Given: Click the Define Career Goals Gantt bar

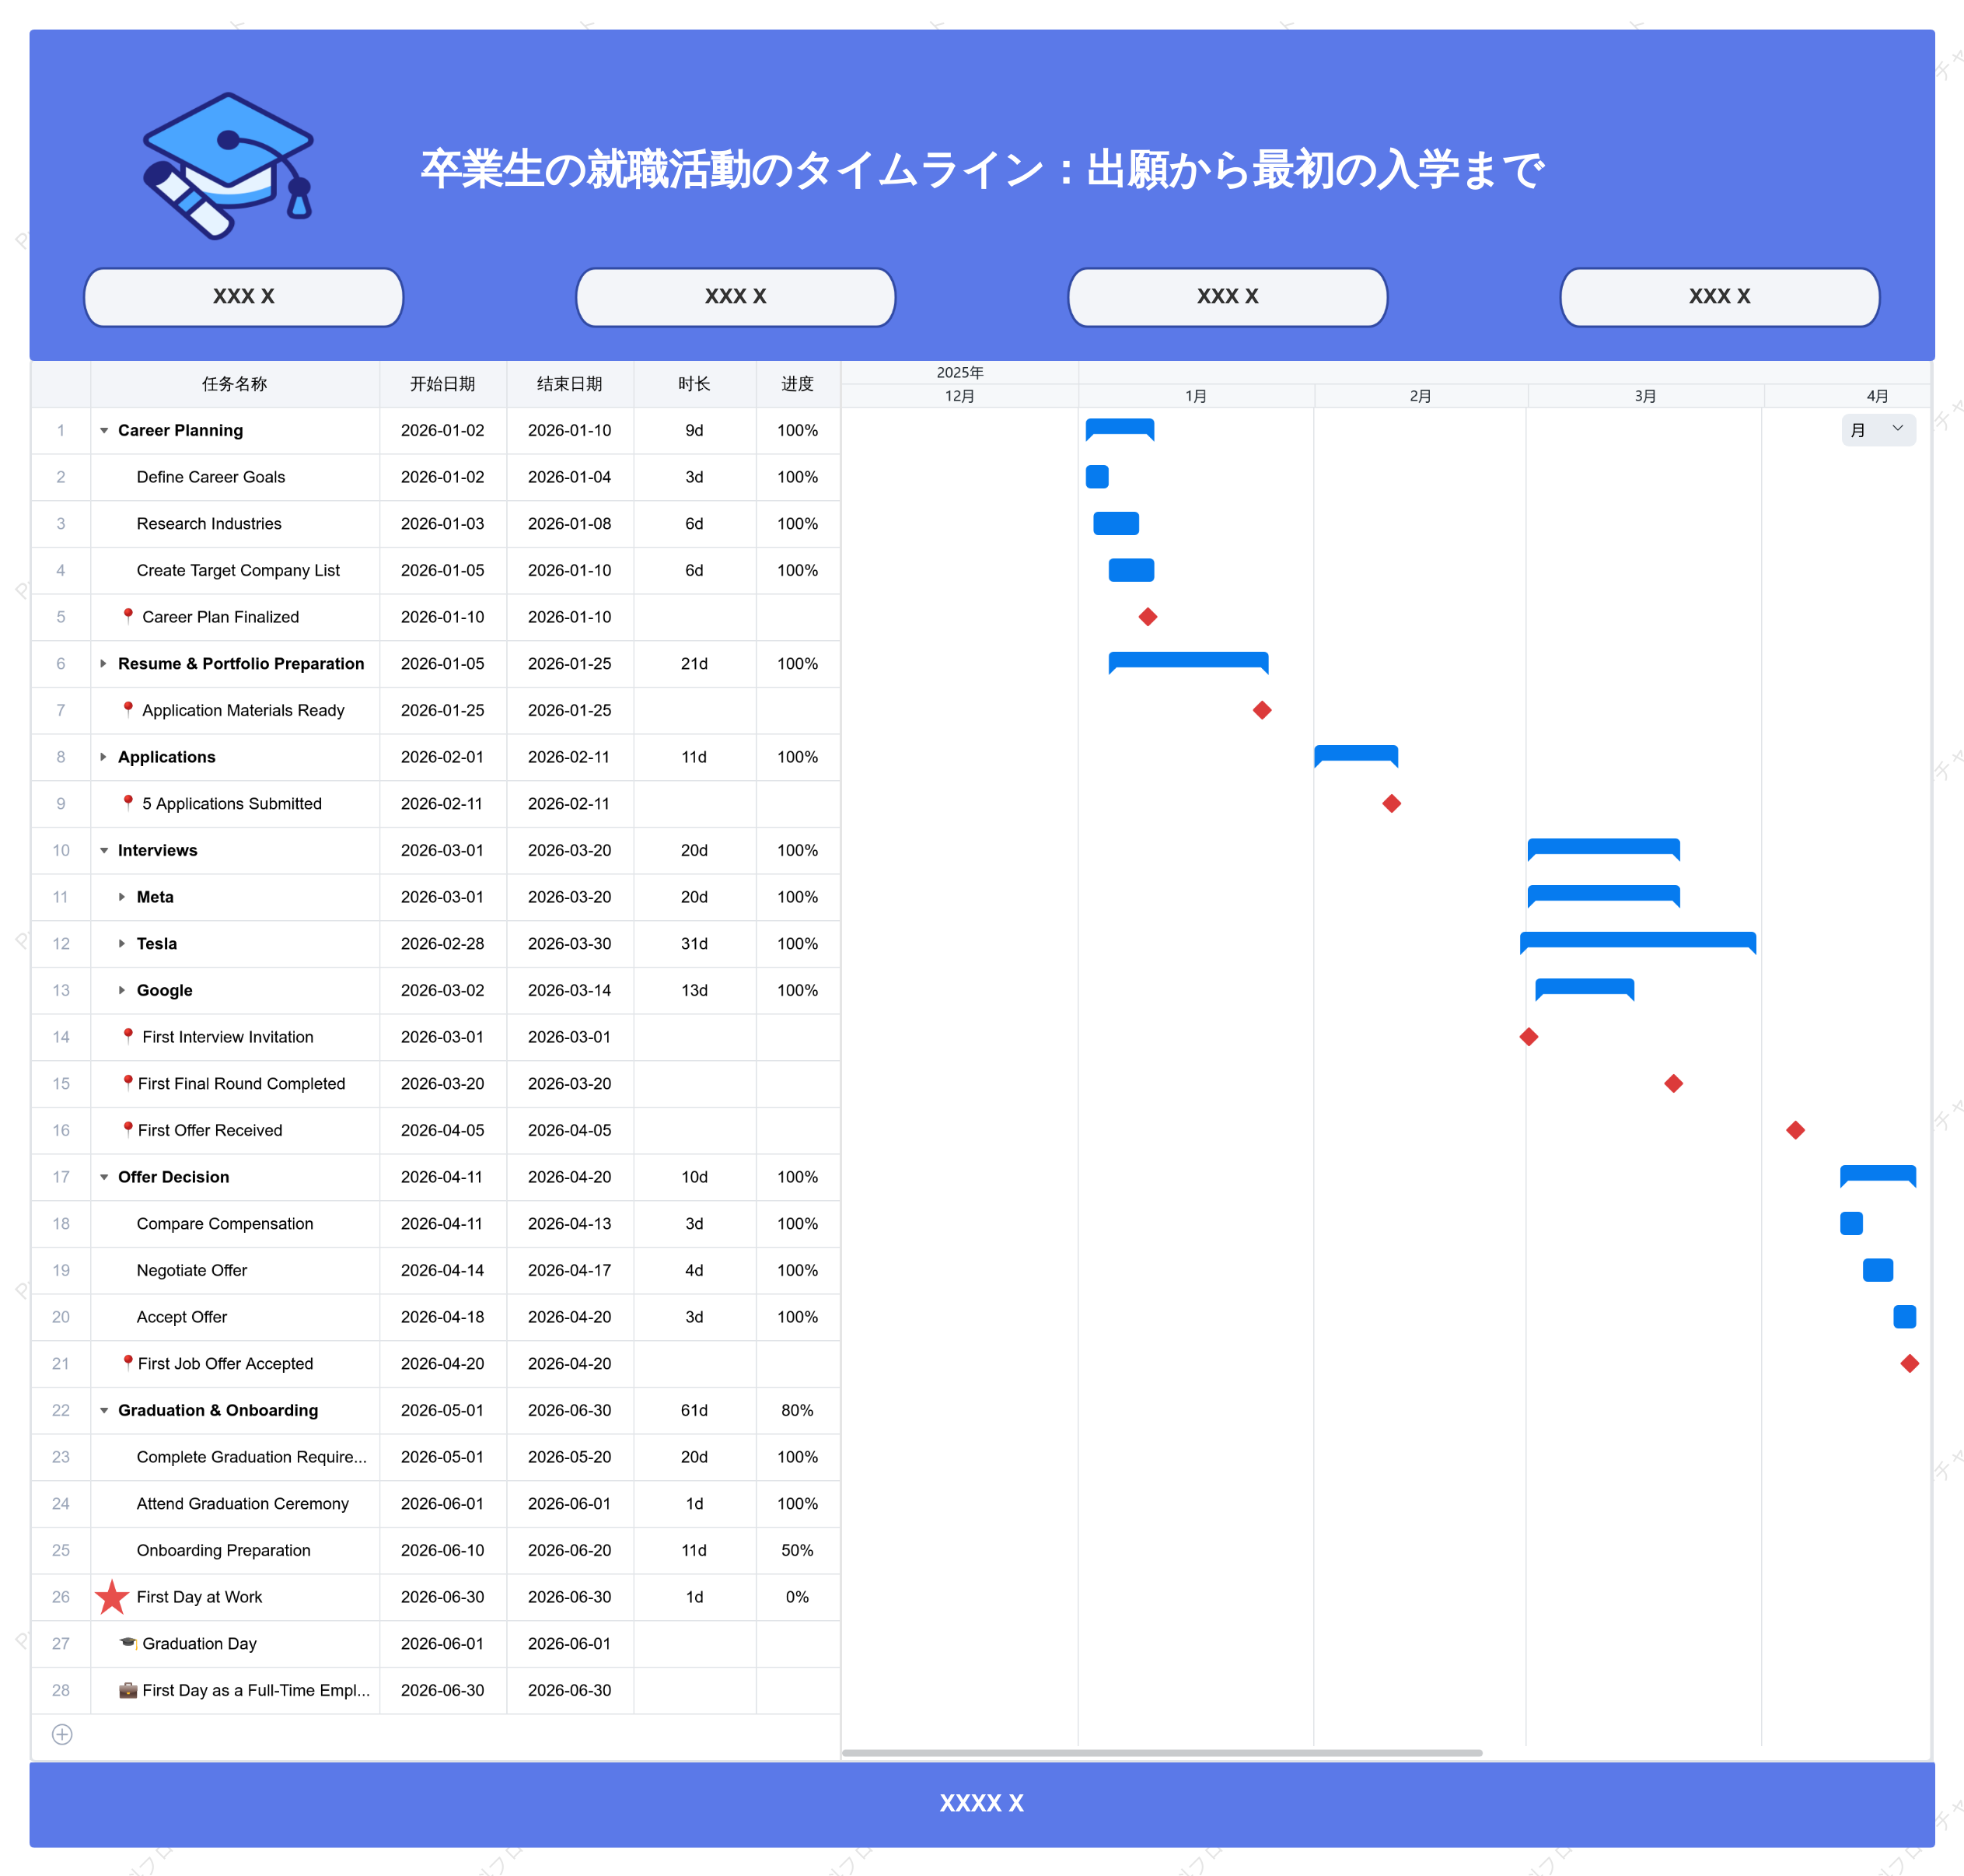Looking at the screenshot, I should [x=1096, y=477].
